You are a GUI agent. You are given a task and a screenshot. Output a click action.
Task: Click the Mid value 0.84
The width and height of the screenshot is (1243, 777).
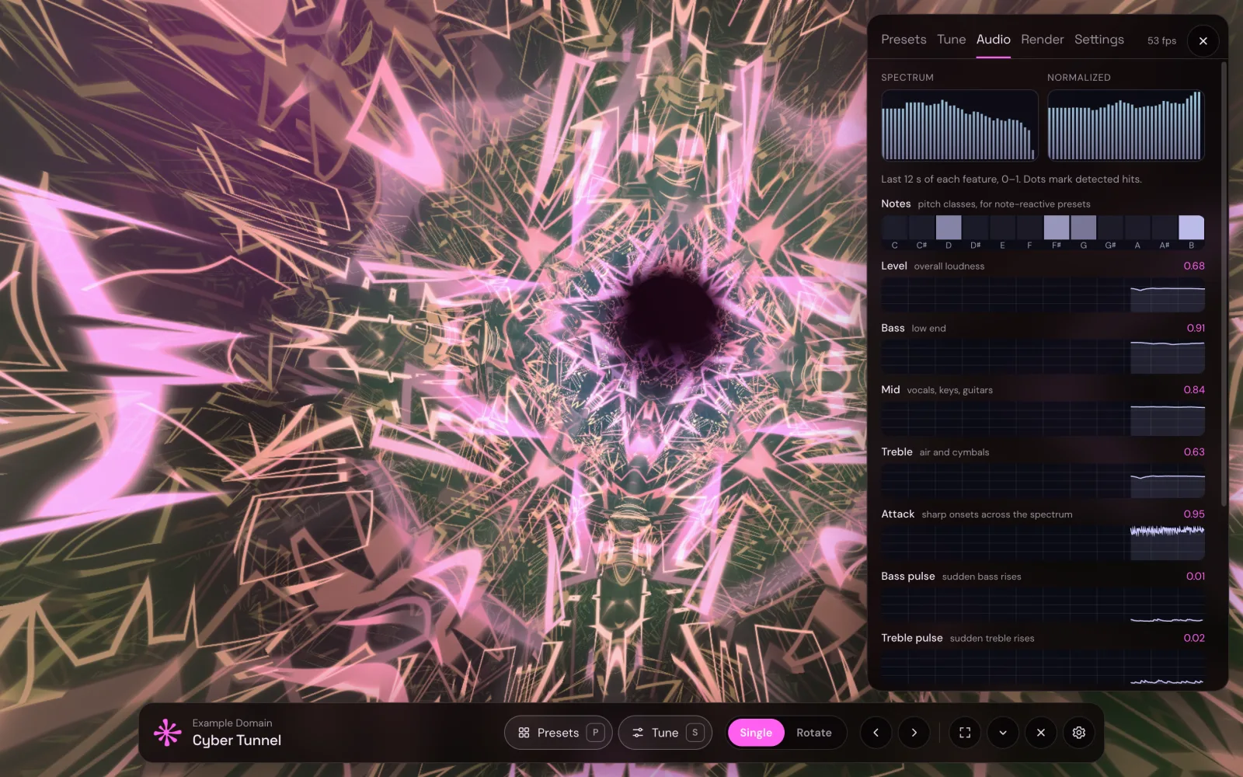coord(1194,390)
